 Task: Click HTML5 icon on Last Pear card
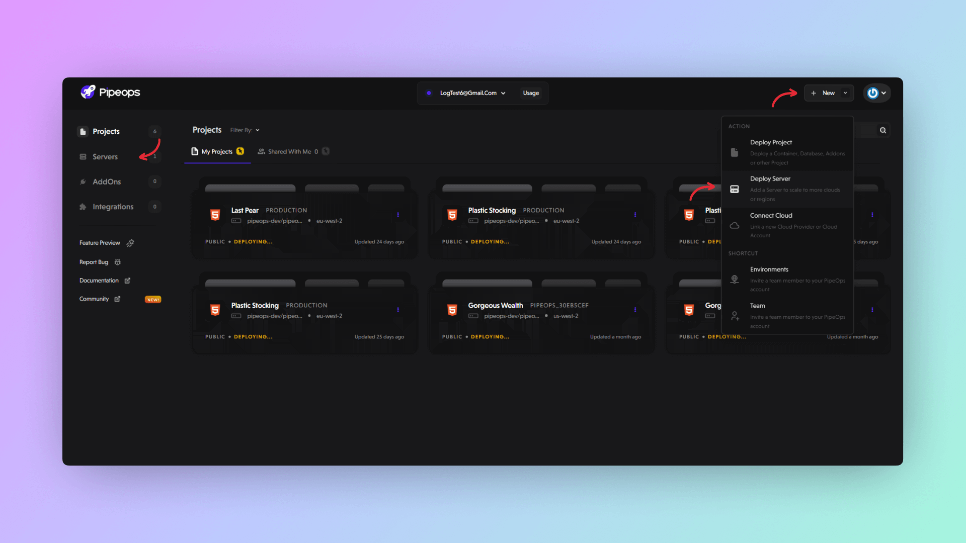(x=215, y=215)
